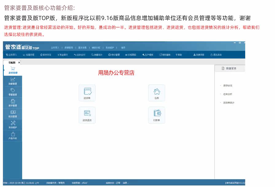Click 价格跟踪 toolbar button
Screen dimensions: 275x187
pos(131,55)
